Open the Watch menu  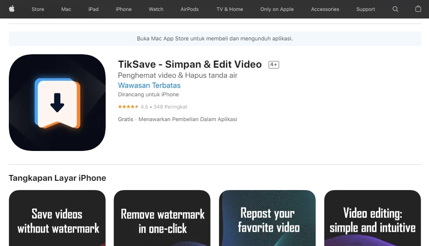[156, 9]
